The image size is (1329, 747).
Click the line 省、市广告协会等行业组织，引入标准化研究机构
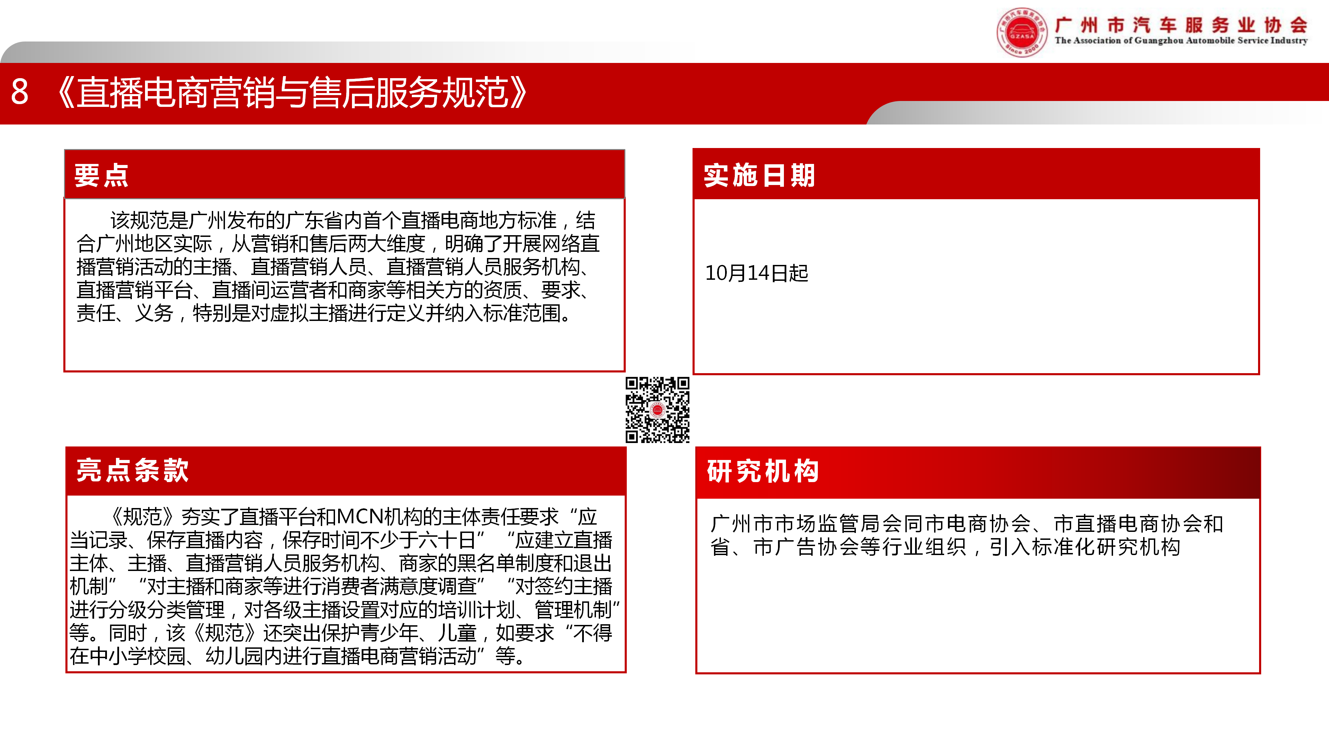(945, 547)
